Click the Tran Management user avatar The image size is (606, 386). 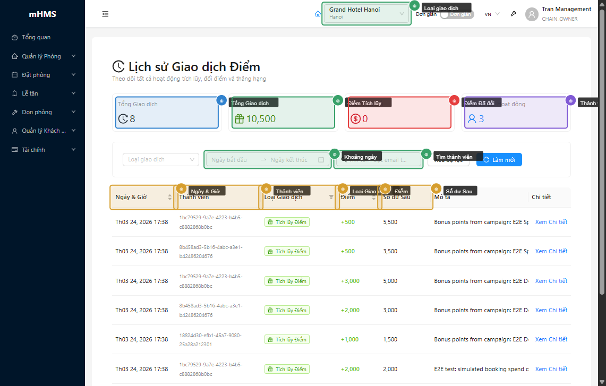(x=532, y=14)
